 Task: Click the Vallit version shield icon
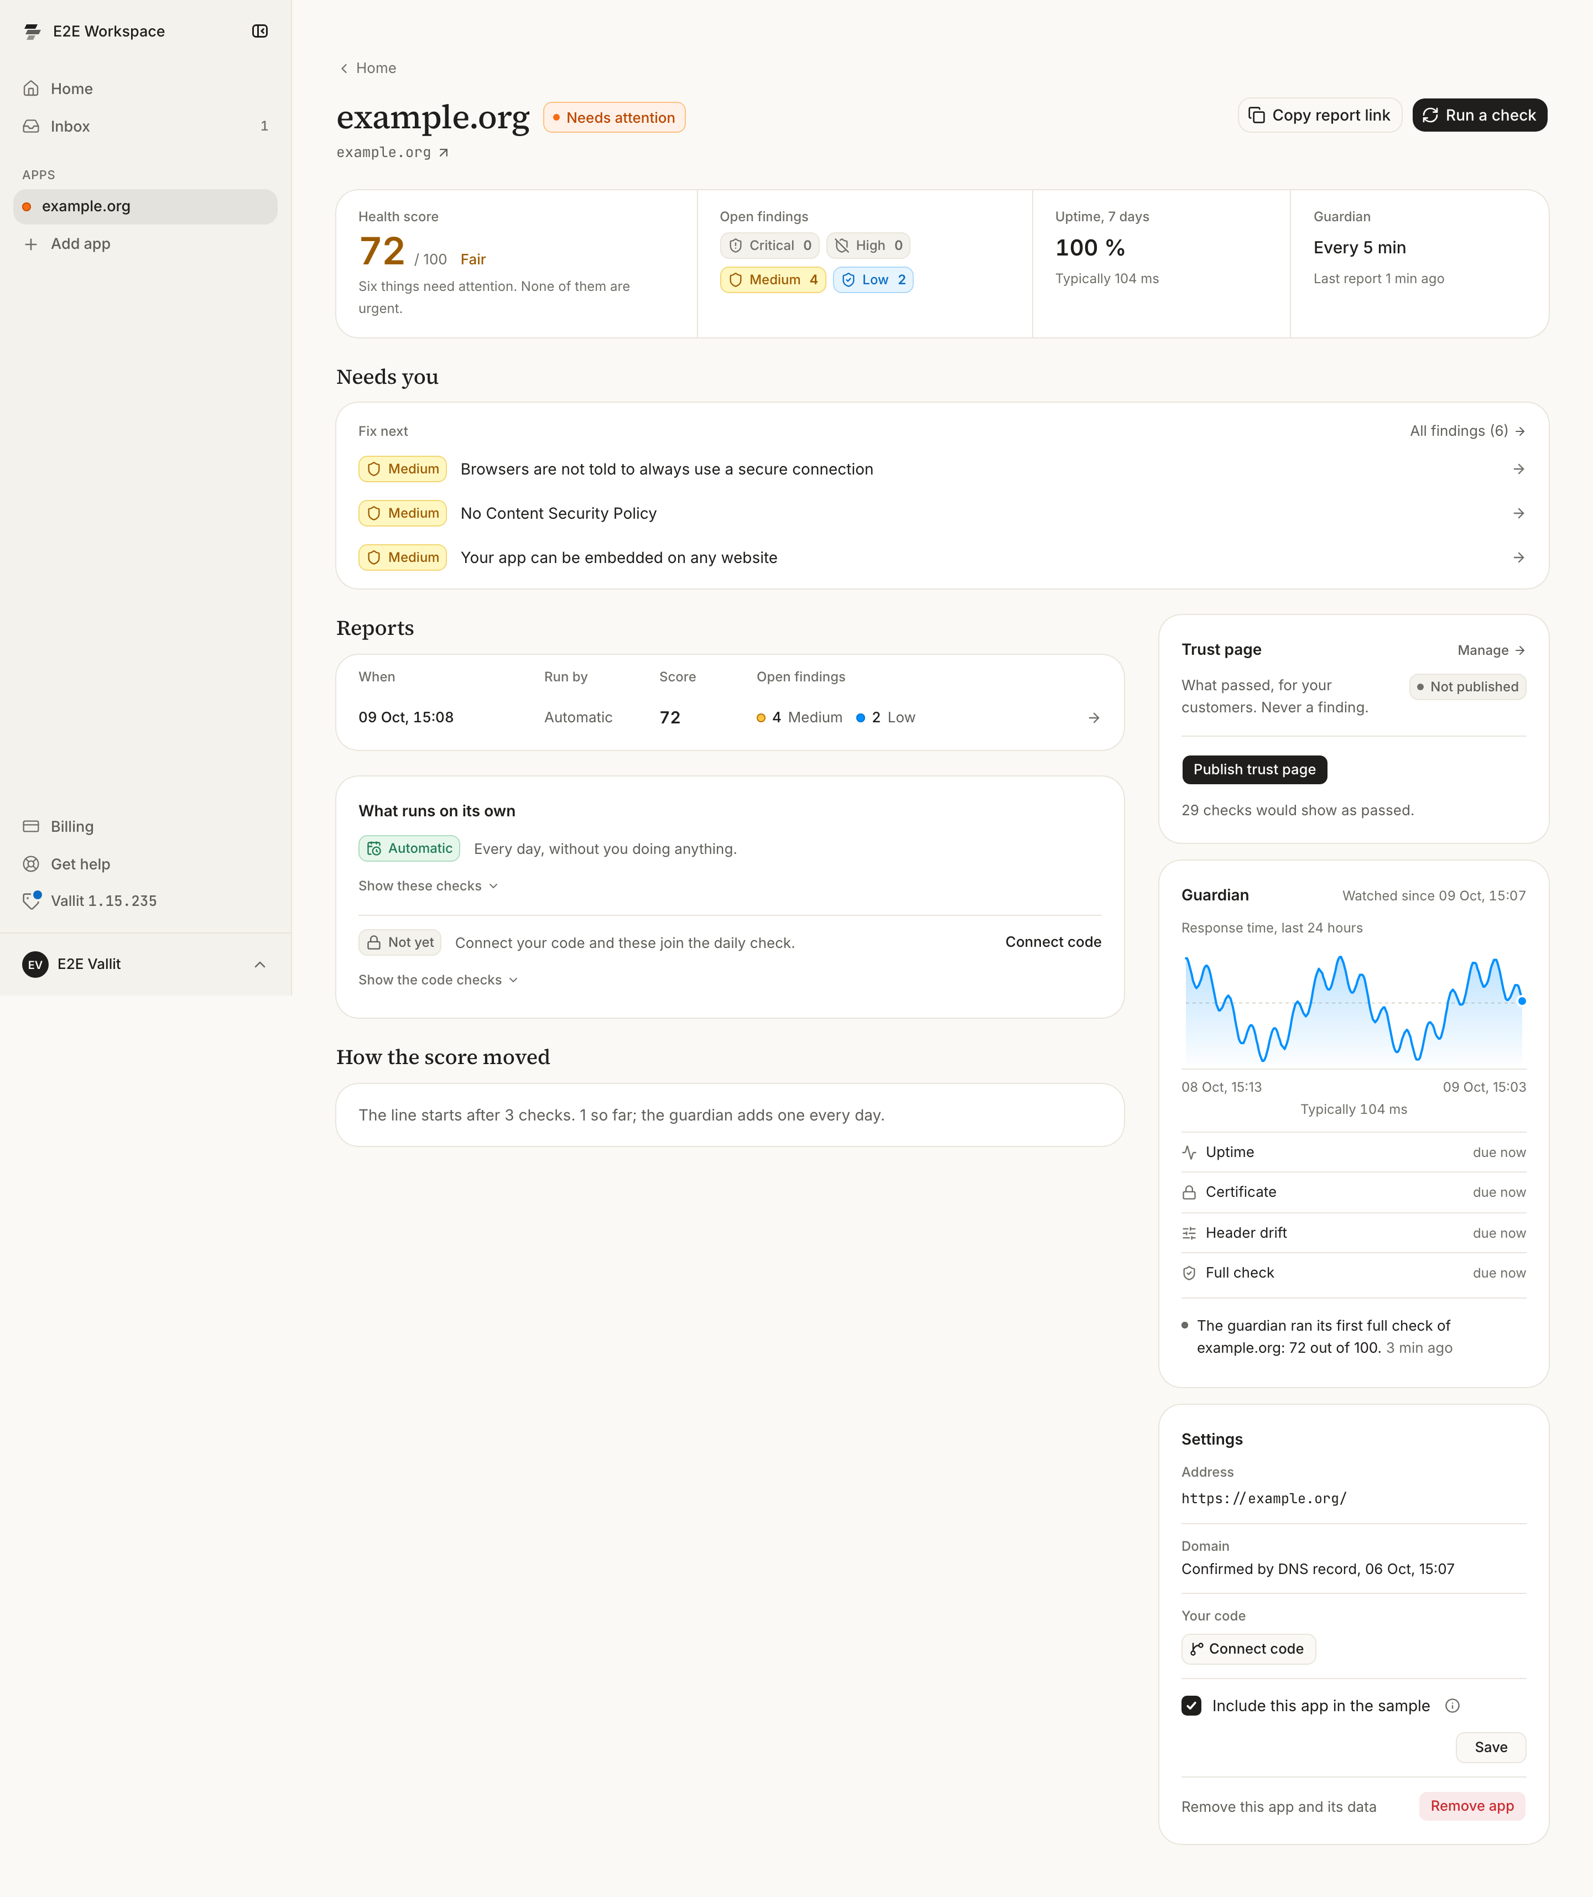coord(32,900)
